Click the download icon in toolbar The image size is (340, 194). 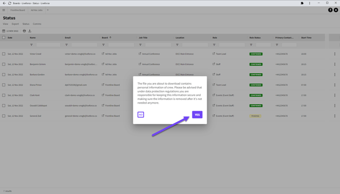tap(30, 31)
